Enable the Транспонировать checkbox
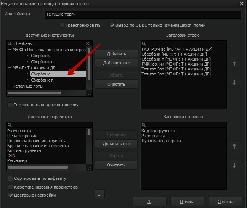The height and width of the screenshot is (208, 247). 62,25
